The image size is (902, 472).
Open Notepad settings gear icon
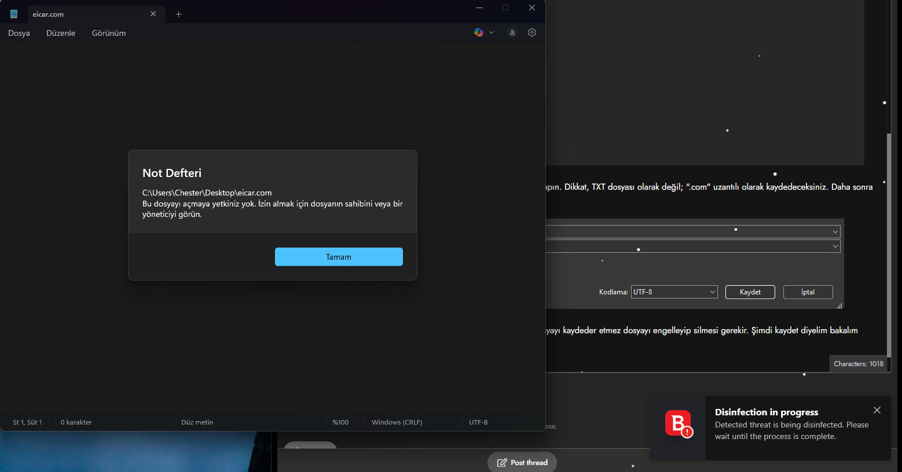[x=532, y=32]
